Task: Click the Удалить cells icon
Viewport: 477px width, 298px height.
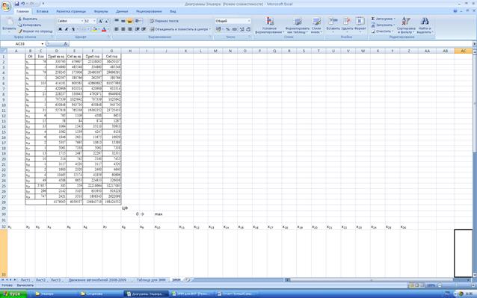Action: click(x=347, y=21)
